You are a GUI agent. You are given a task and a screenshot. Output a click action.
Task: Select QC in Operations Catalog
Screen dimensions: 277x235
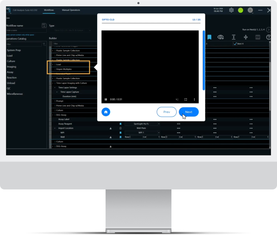[9, 88]
